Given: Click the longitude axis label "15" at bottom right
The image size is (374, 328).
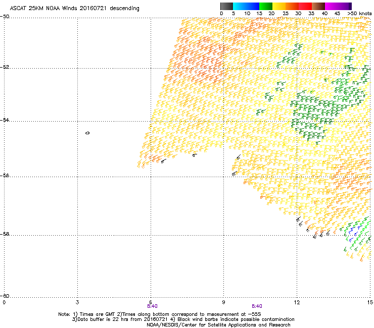Looking at the screenshot, I should click(x=370, y=302).
